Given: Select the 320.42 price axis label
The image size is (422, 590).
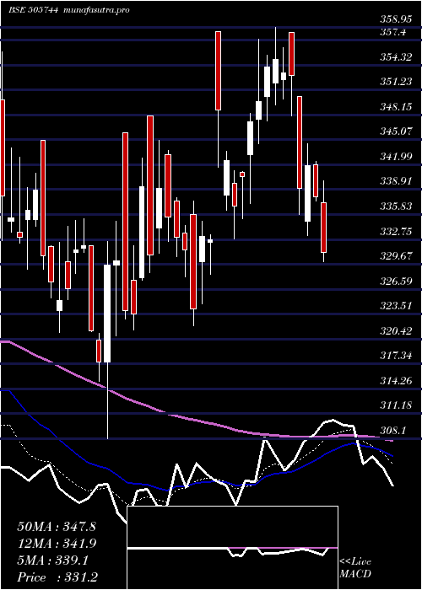Looking at the screenshot, I should click(395, 331).
